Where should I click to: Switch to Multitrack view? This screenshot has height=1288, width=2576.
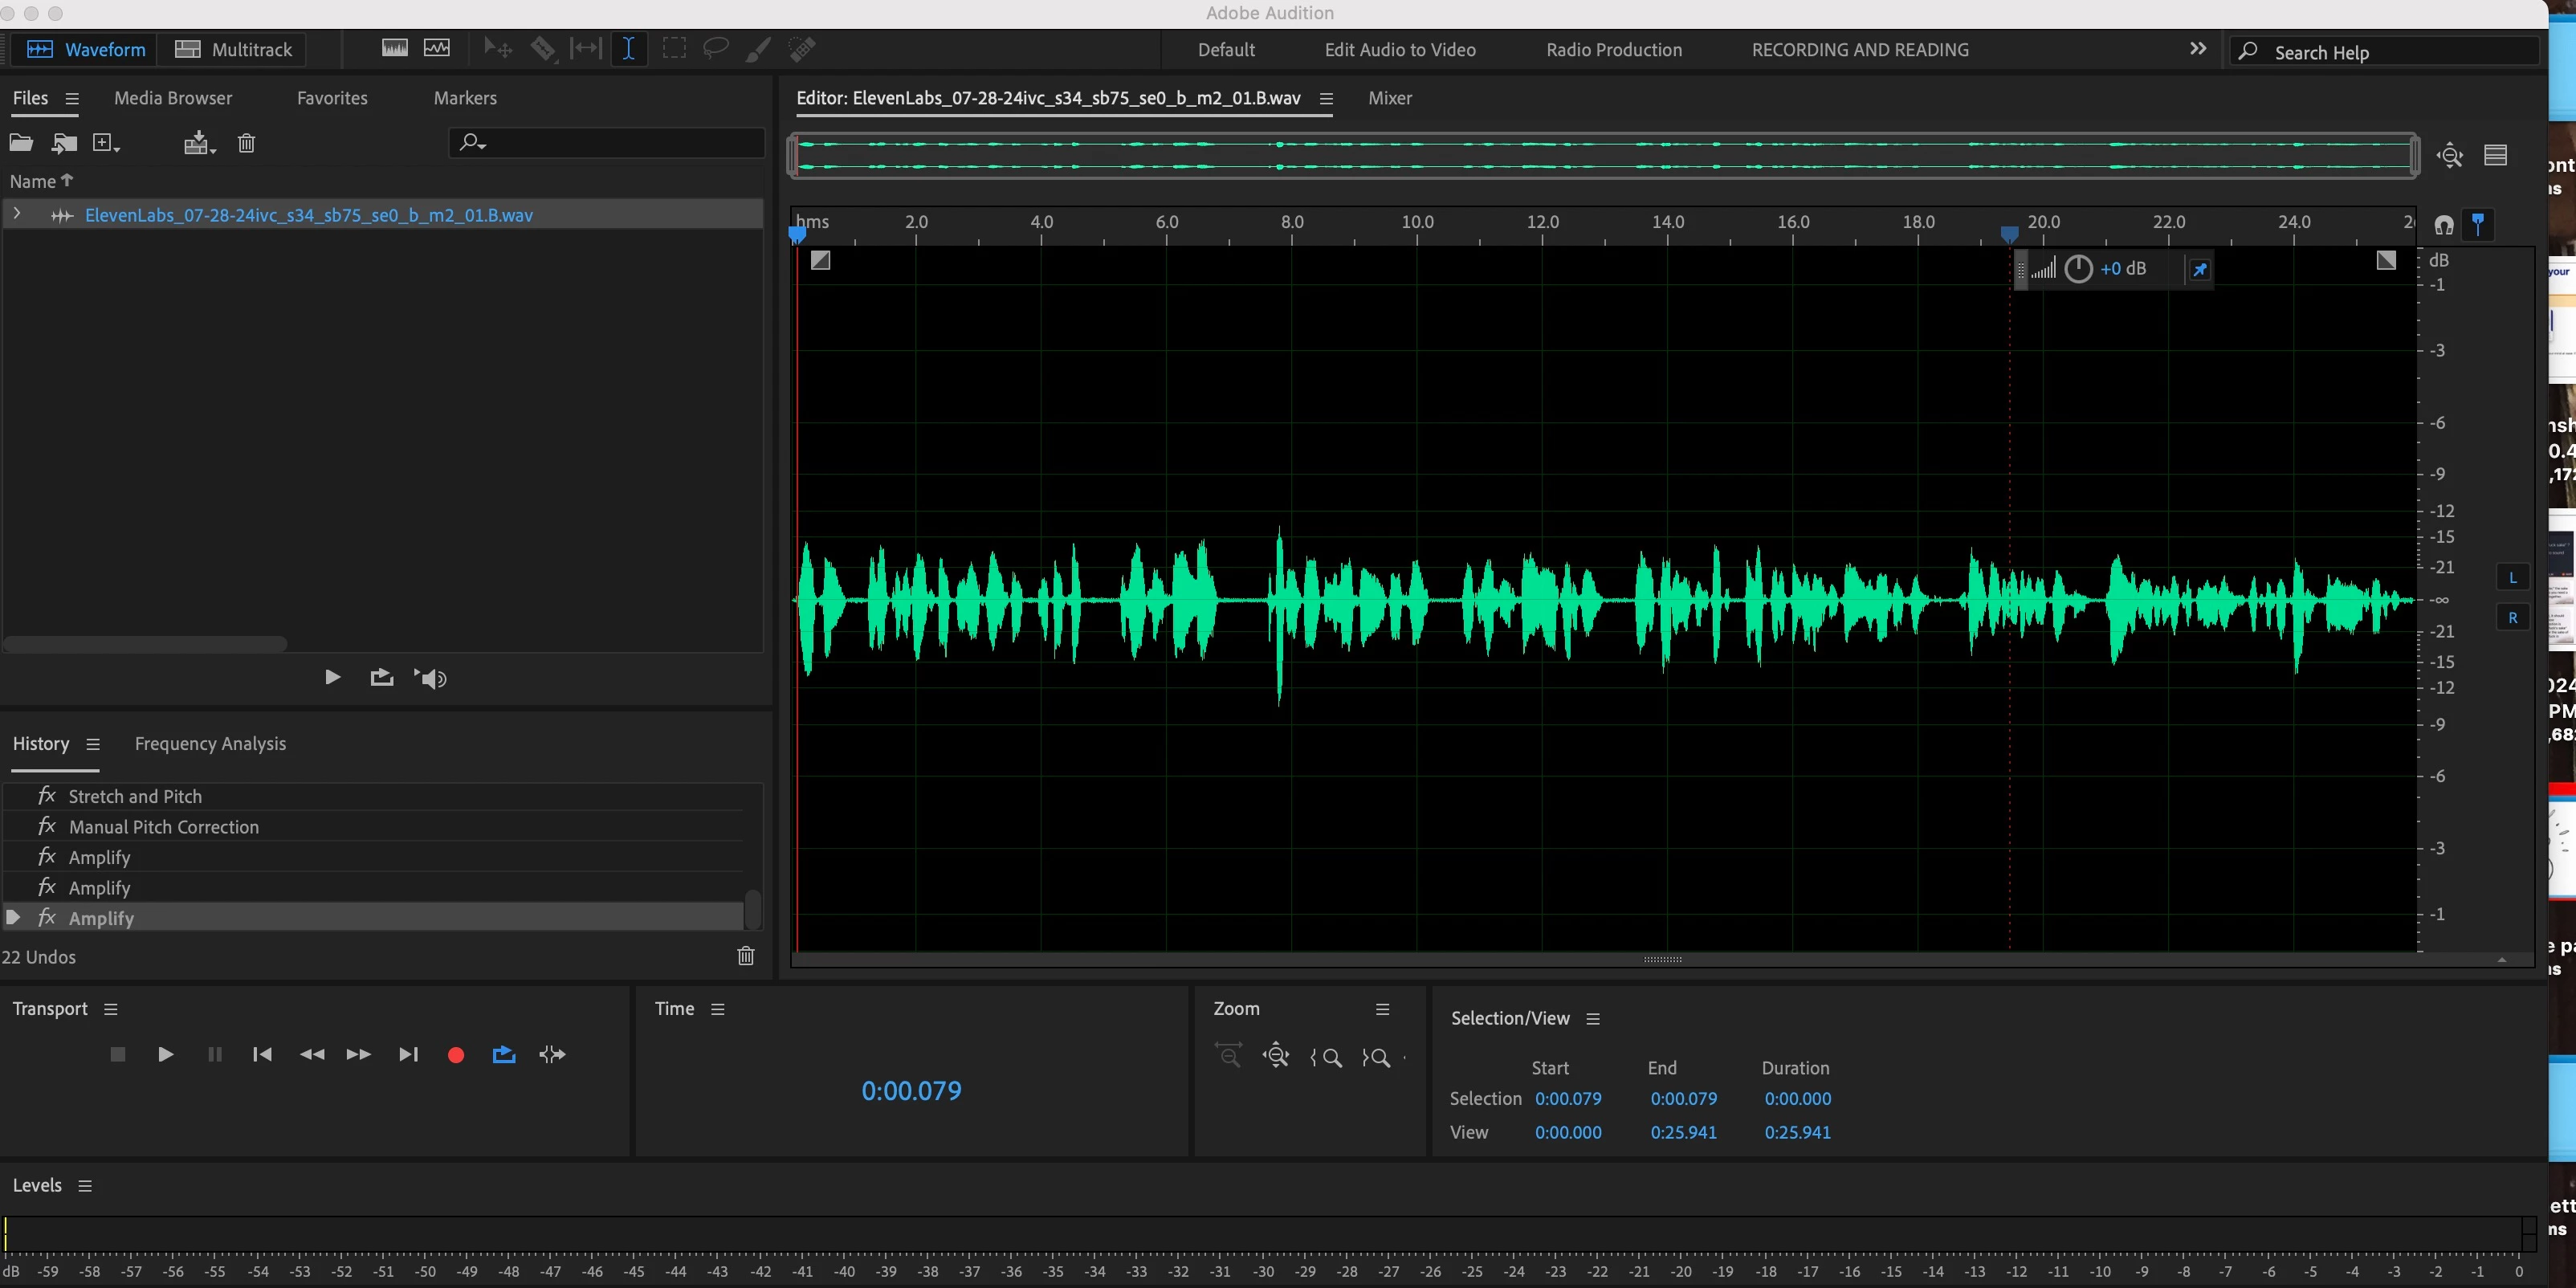click(x=234, y=49)
